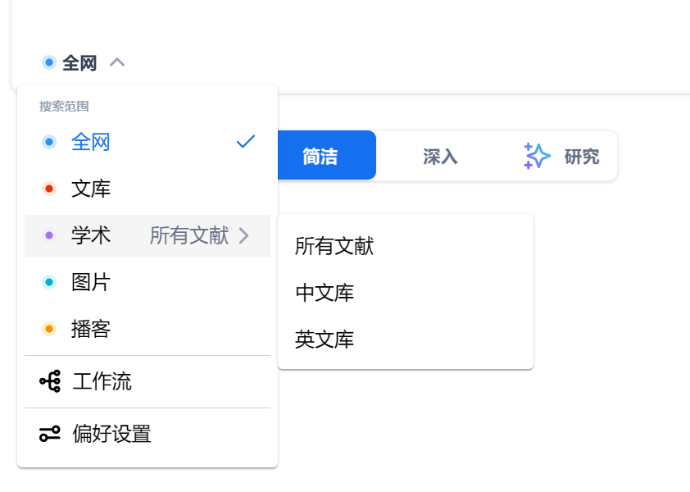
Task: Click the blue checkmark next to 全网
Action: pos(246,141)
